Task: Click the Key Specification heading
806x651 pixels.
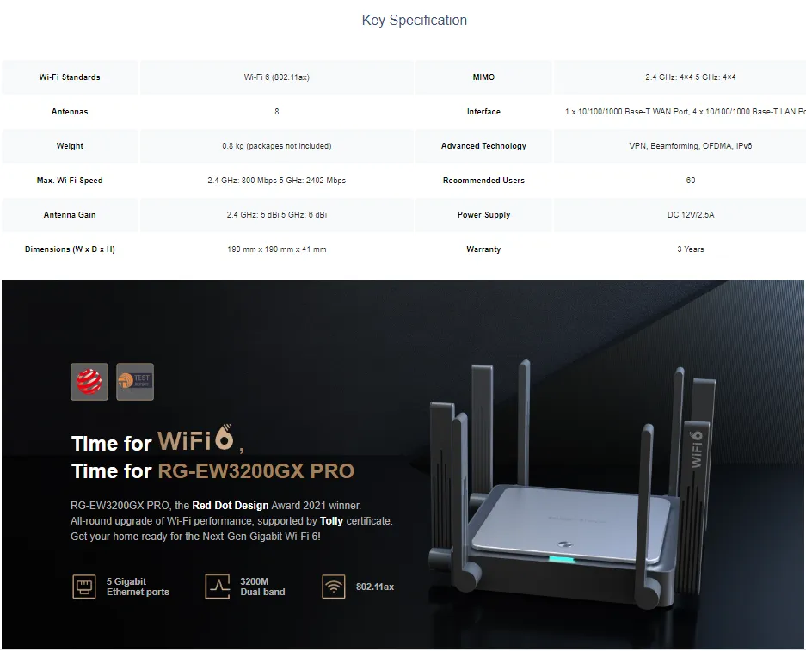Action: coord(415,20)
